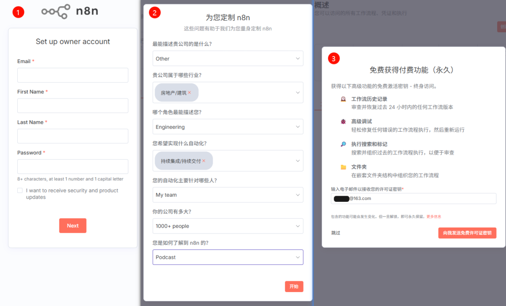Click the 高级调试 feature title

pyautogui.click(x=361, y=121)
